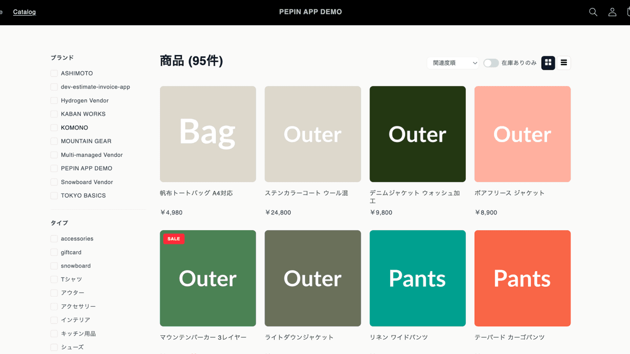The width and height of the screenshot is (630, 354).
Task: Switch to grid view layout
Action: click(x=548, y=62)
